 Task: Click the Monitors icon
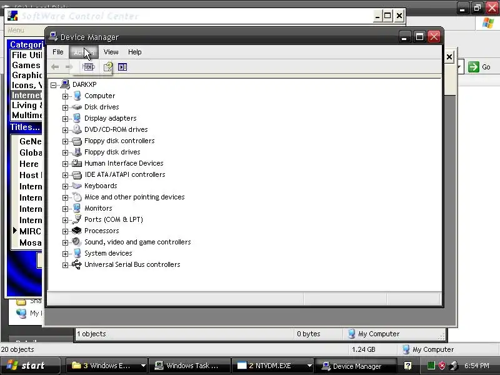tap(77, 208)
